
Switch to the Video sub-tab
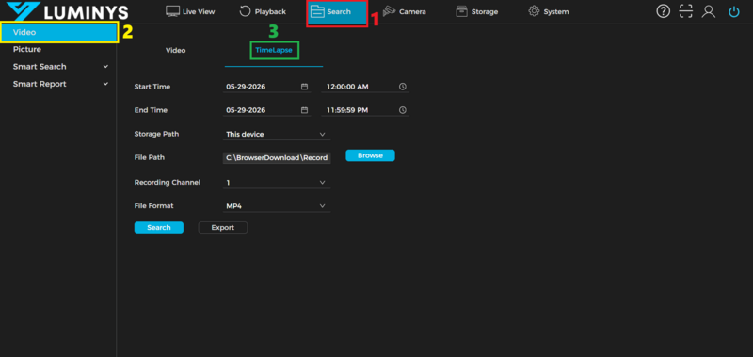175,50
